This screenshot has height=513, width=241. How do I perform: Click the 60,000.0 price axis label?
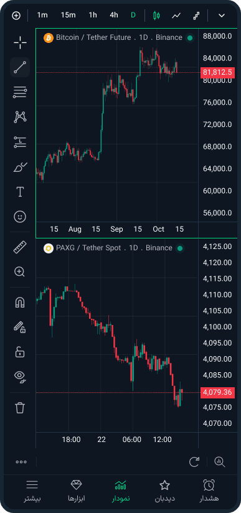pyautogui.click(x=217, y=191)
